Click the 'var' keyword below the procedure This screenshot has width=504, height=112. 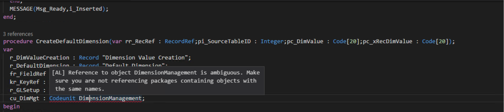pyautogui.click(x=8, y=50)
